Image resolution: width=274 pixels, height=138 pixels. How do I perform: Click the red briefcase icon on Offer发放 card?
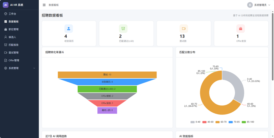click(x=241, y=29)
